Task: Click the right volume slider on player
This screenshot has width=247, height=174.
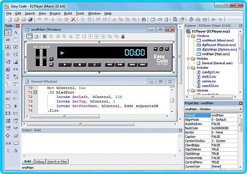Action: (x=45, y=57)
